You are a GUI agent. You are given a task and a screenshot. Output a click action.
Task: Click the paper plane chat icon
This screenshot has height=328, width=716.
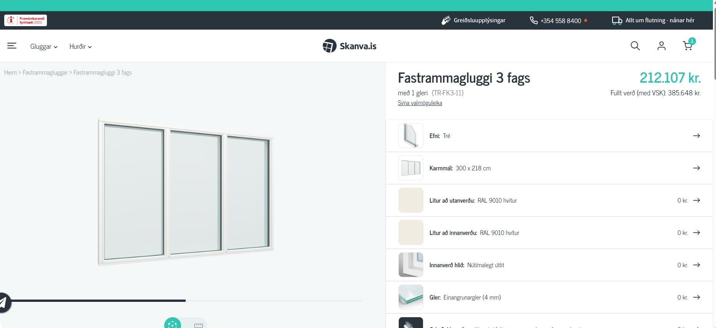click(3, 303)
